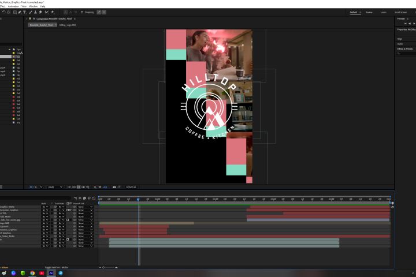
Task: Open the composition mini-flowchart in timeline
Action: 75,199
